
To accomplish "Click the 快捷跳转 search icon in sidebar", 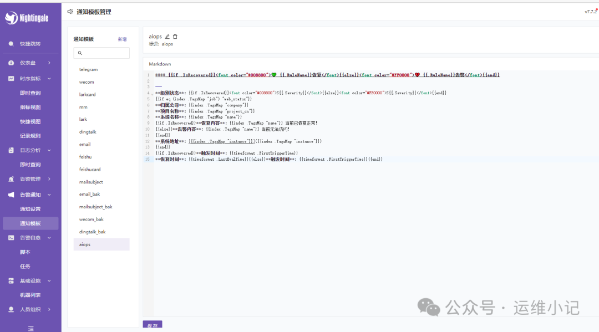I will [x=11, y=44].
